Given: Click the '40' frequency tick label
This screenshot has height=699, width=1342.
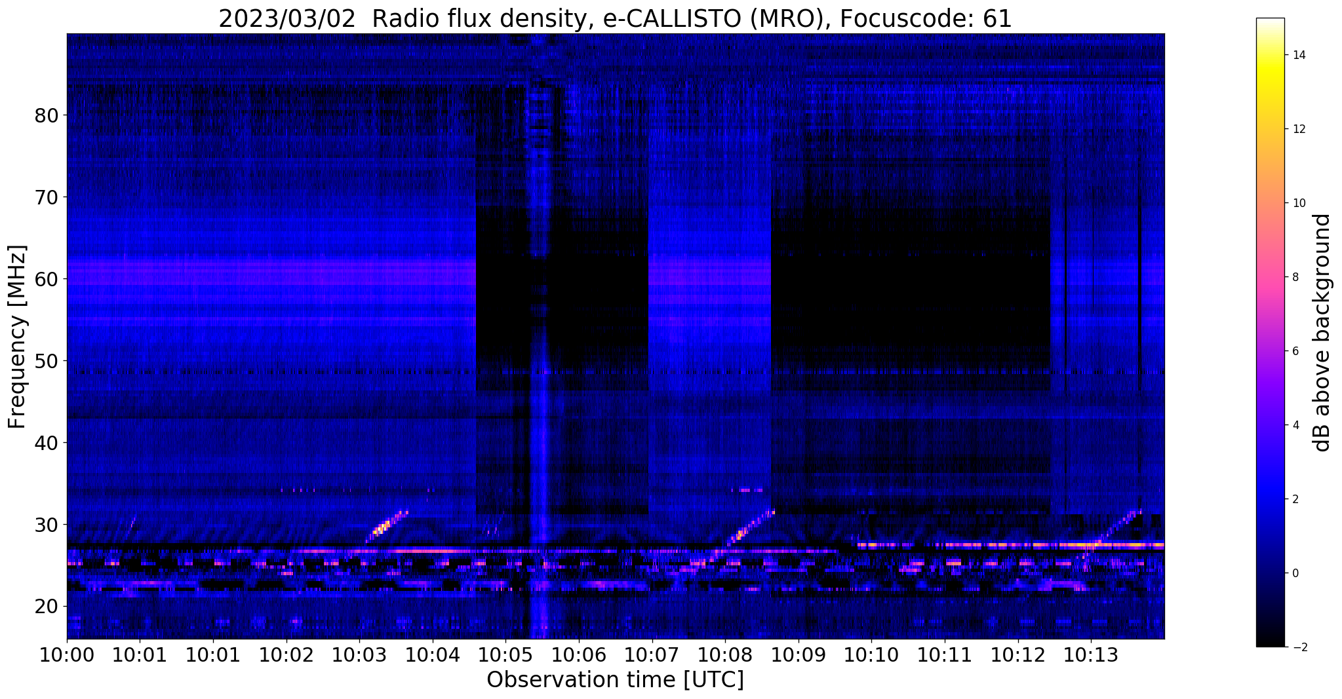Looking at the screenshot, I should click(x=47, y=443).
